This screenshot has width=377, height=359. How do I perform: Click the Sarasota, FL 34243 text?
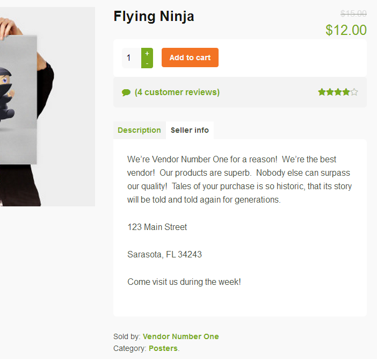[x=164, y=254]
